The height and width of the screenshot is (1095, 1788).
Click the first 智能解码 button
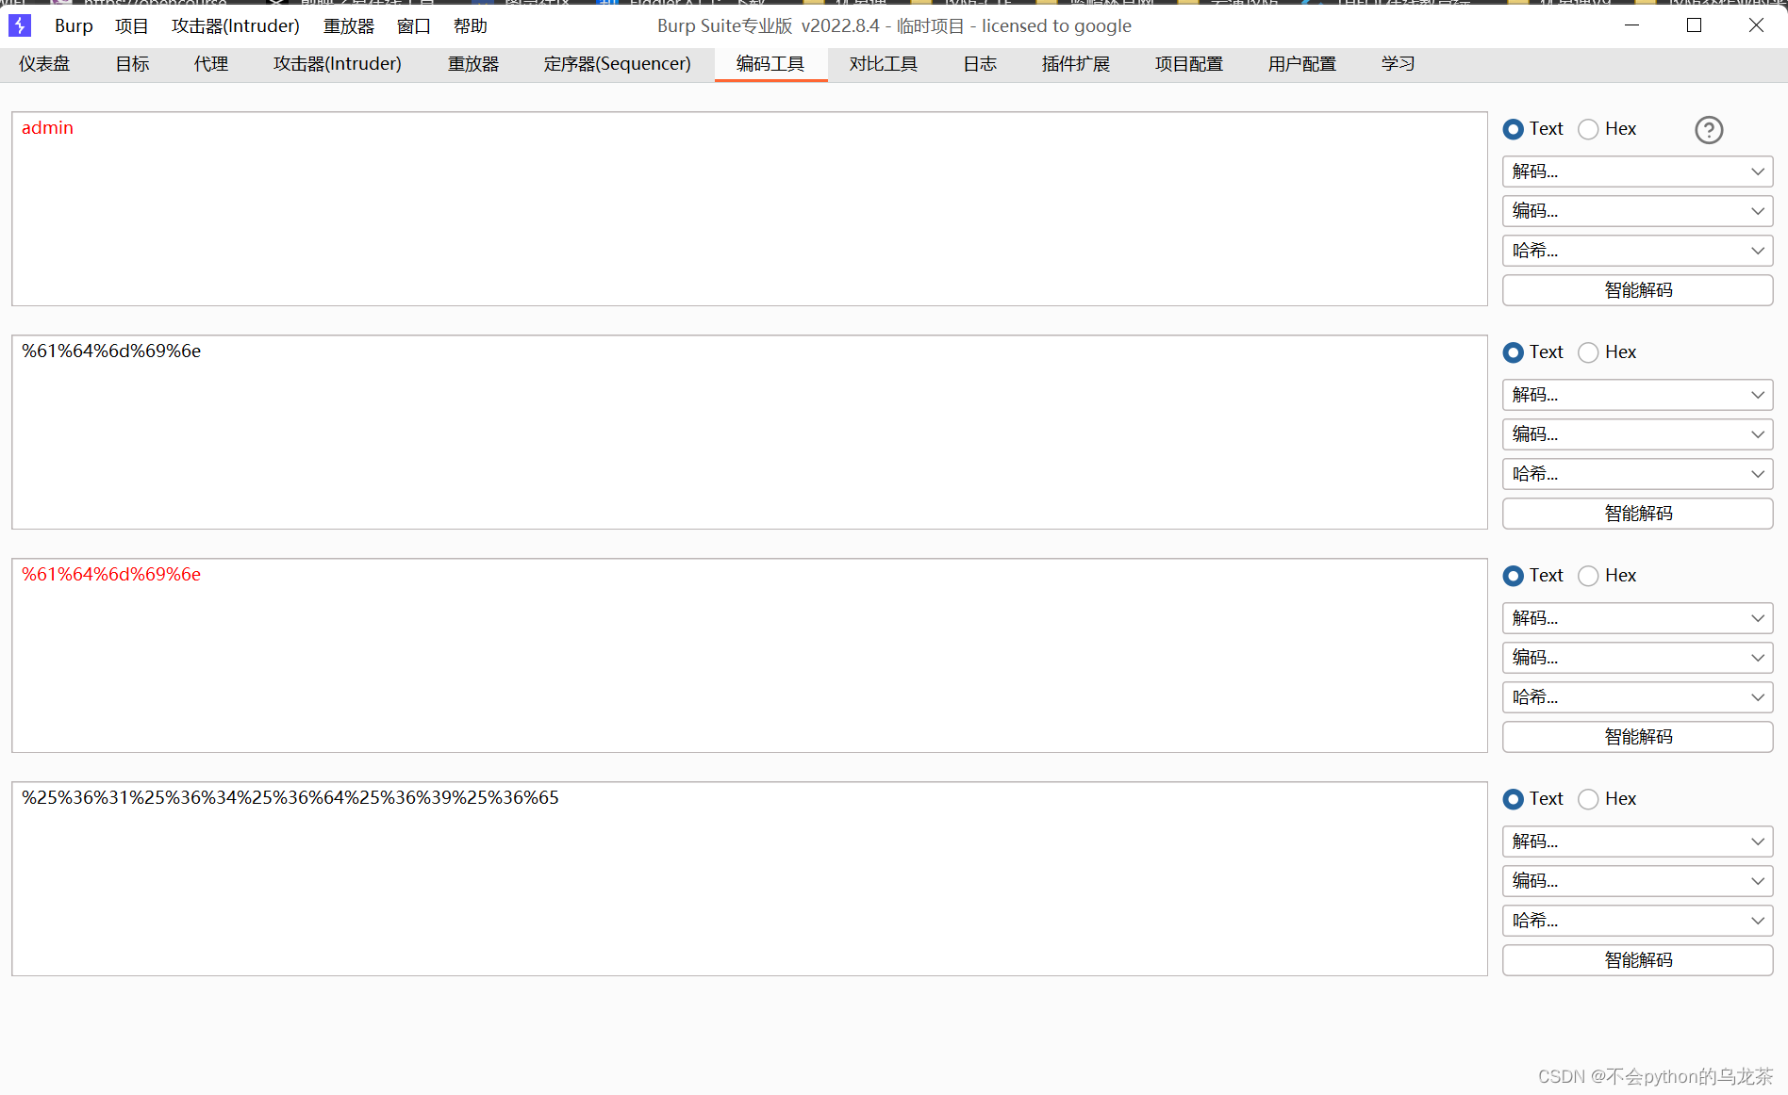(1636, 289)
